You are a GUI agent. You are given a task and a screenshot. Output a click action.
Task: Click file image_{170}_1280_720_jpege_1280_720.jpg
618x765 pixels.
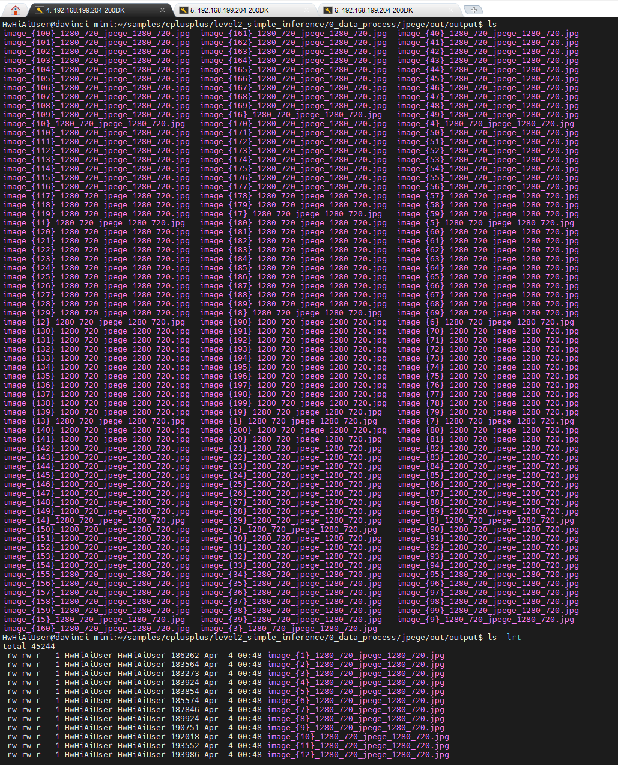point(294,124)
